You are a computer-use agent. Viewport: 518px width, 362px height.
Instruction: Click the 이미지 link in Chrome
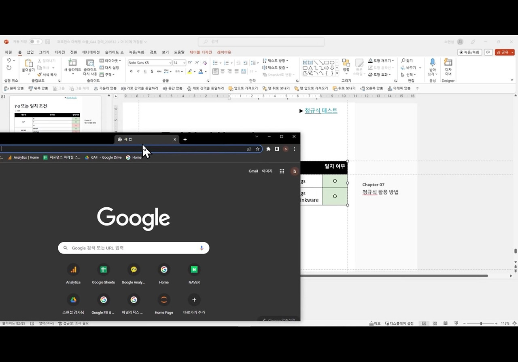(x=267, y=171)
